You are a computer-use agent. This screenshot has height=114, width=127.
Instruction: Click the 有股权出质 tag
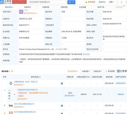click(22, 93)
